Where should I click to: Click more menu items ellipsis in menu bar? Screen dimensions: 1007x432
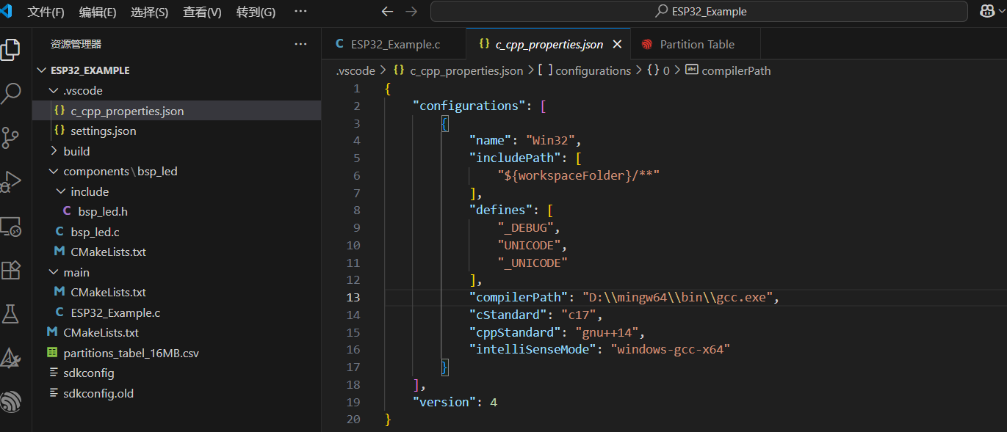300,12
